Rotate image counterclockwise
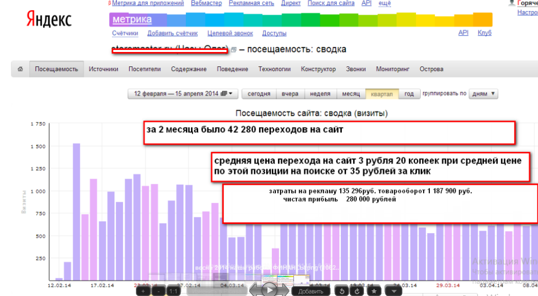 click(x=342, y=291)
